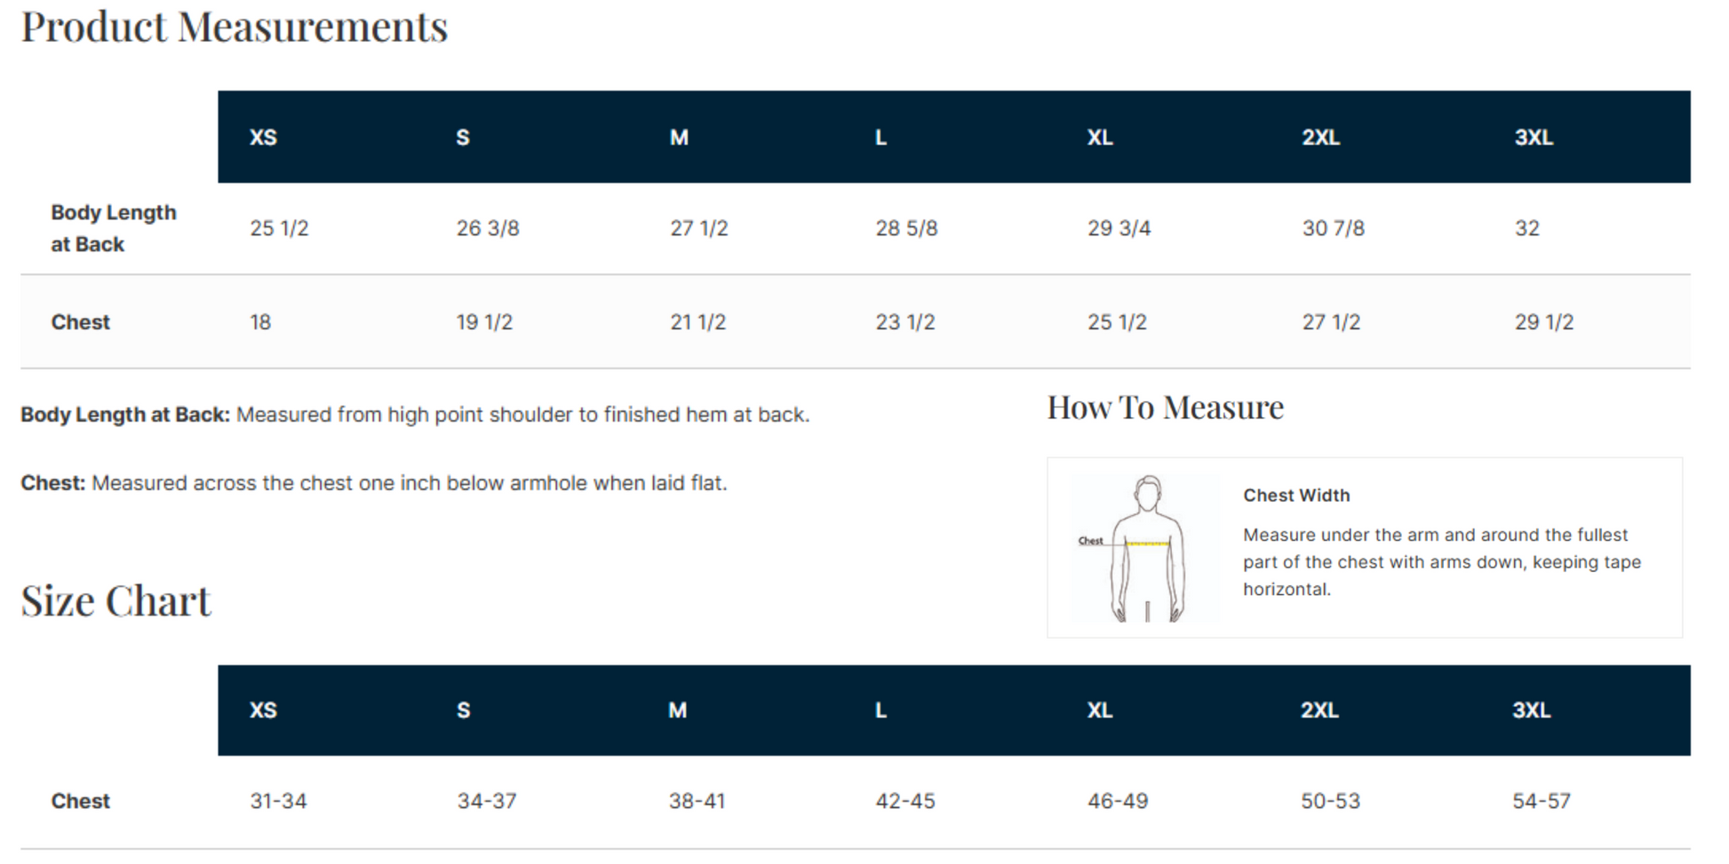1729x864 pixels.
Task: Select the 32 body length value for 3XL
Action: (1526, 228)
